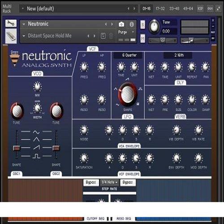Delete snapshot with trash icon
This screenshot has height=224, width=224.
coord(111,36)
